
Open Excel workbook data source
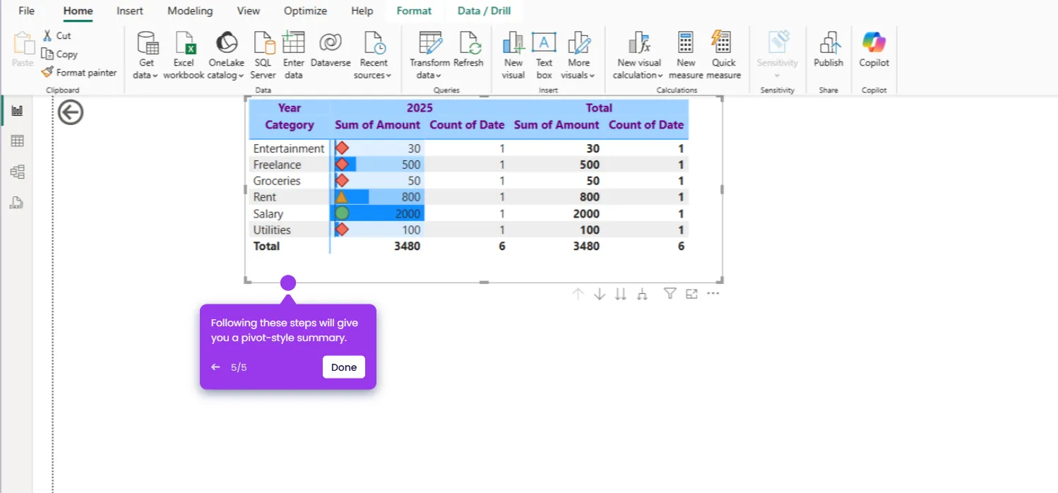(184, 56)
